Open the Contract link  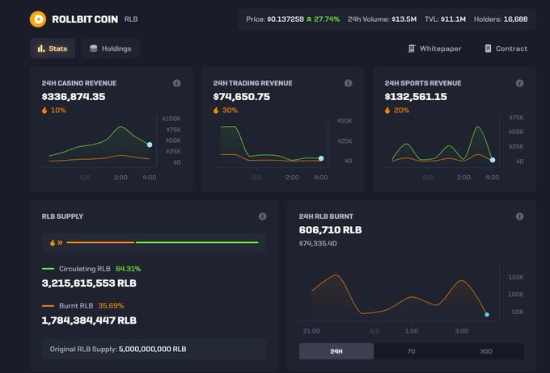[506, 48]
